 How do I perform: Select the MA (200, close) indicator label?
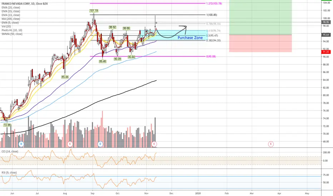click(x=11, y=19)
